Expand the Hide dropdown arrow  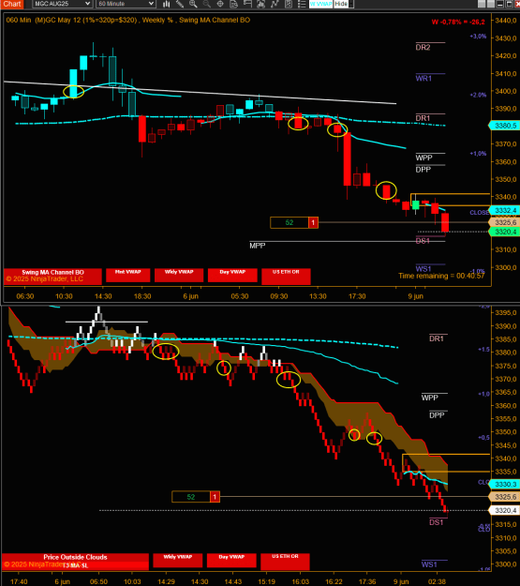click(350, 4)
